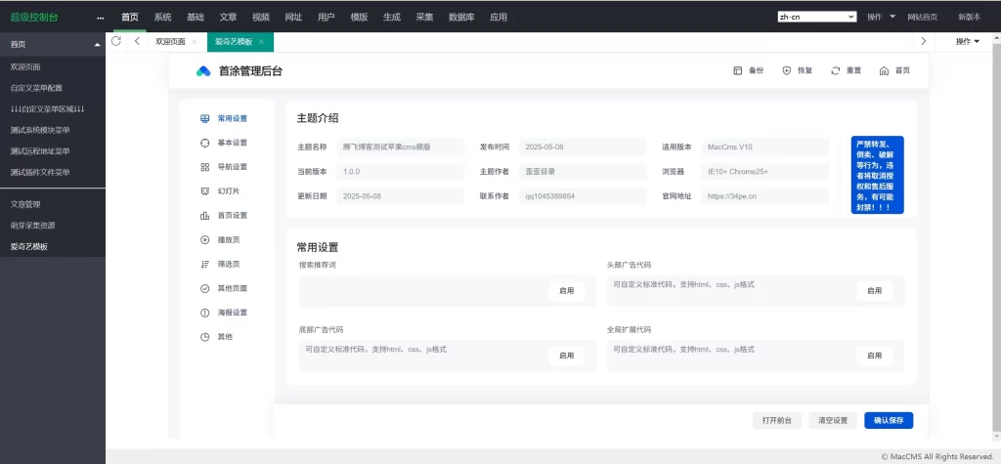
Task: Open the 采集 top menu
Action: (x=424, y=18)
